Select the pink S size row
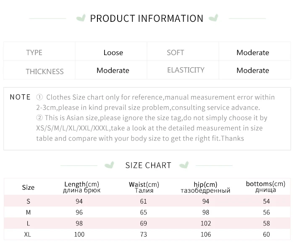Viewport: 294px width, 251px height. click(x=147, y=201)
